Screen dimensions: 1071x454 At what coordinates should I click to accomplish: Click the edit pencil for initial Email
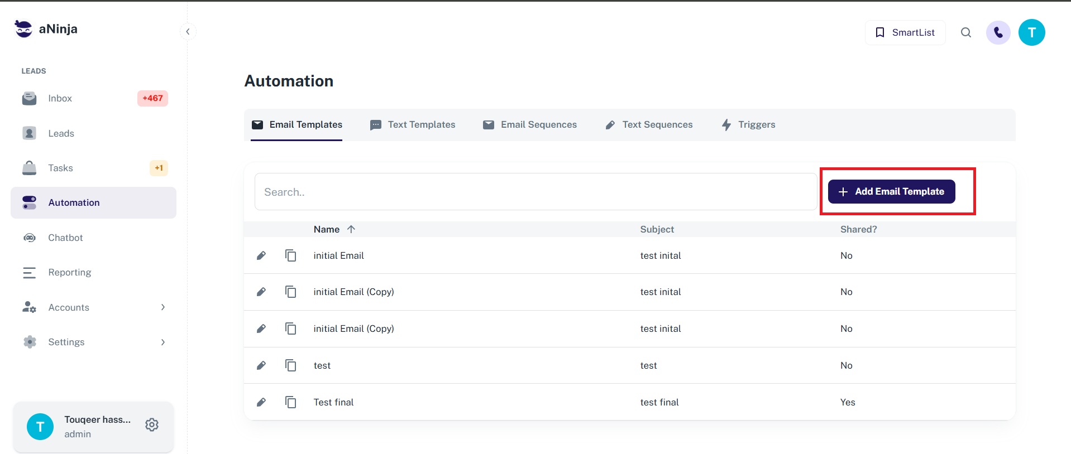[261, 255]
